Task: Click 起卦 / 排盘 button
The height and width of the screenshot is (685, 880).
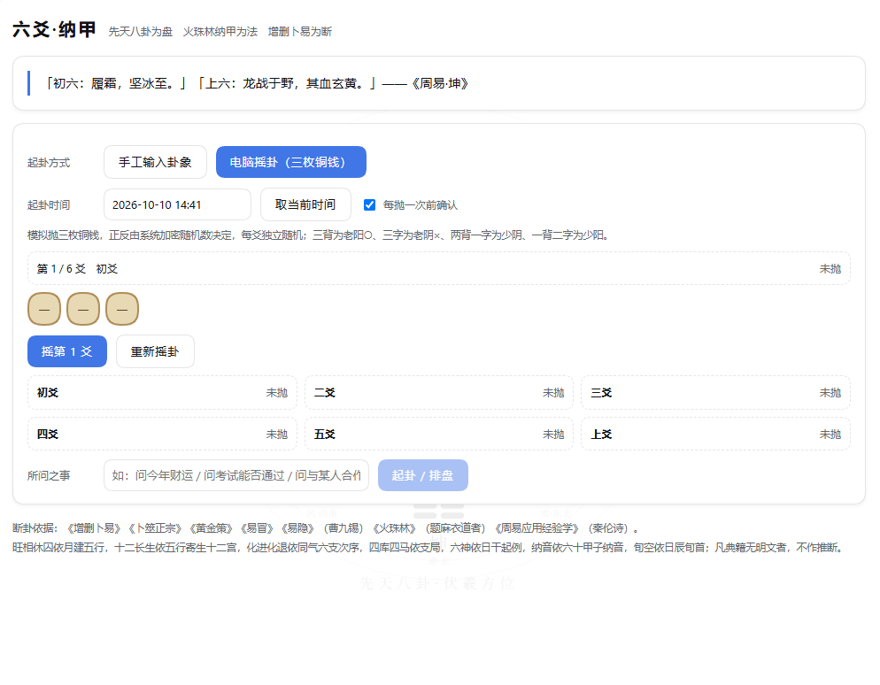Action: pos(422,476)
